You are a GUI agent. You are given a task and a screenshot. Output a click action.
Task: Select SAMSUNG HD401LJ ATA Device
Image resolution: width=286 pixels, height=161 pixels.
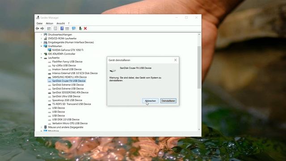(69, 77)
